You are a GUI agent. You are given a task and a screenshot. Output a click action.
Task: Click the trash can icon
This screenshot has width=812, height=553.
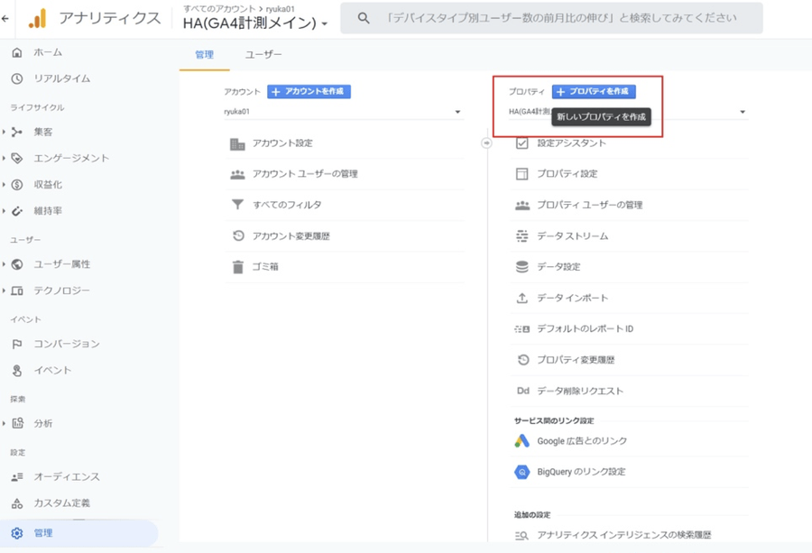237,267
